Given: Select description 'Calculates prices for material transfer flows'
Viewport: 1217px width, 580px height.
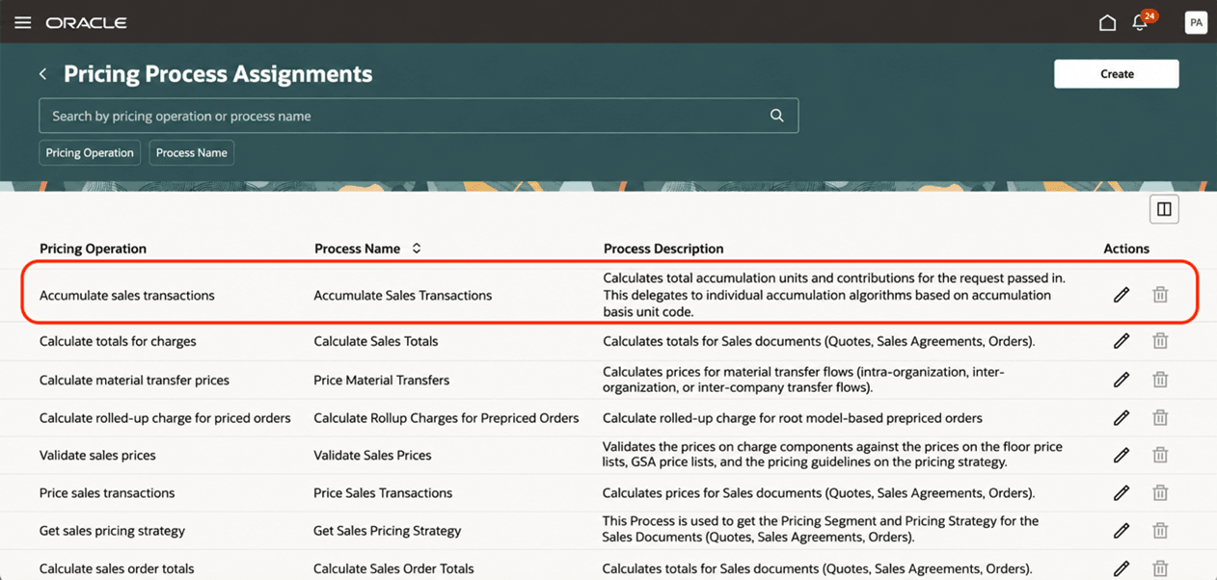Looking at the screenshot, I should [804, 380].
